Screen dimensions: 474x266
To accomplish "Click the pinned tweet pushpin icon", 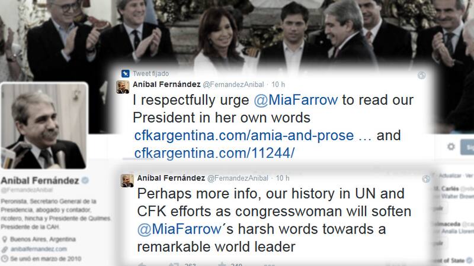I will tap(125, 73).
